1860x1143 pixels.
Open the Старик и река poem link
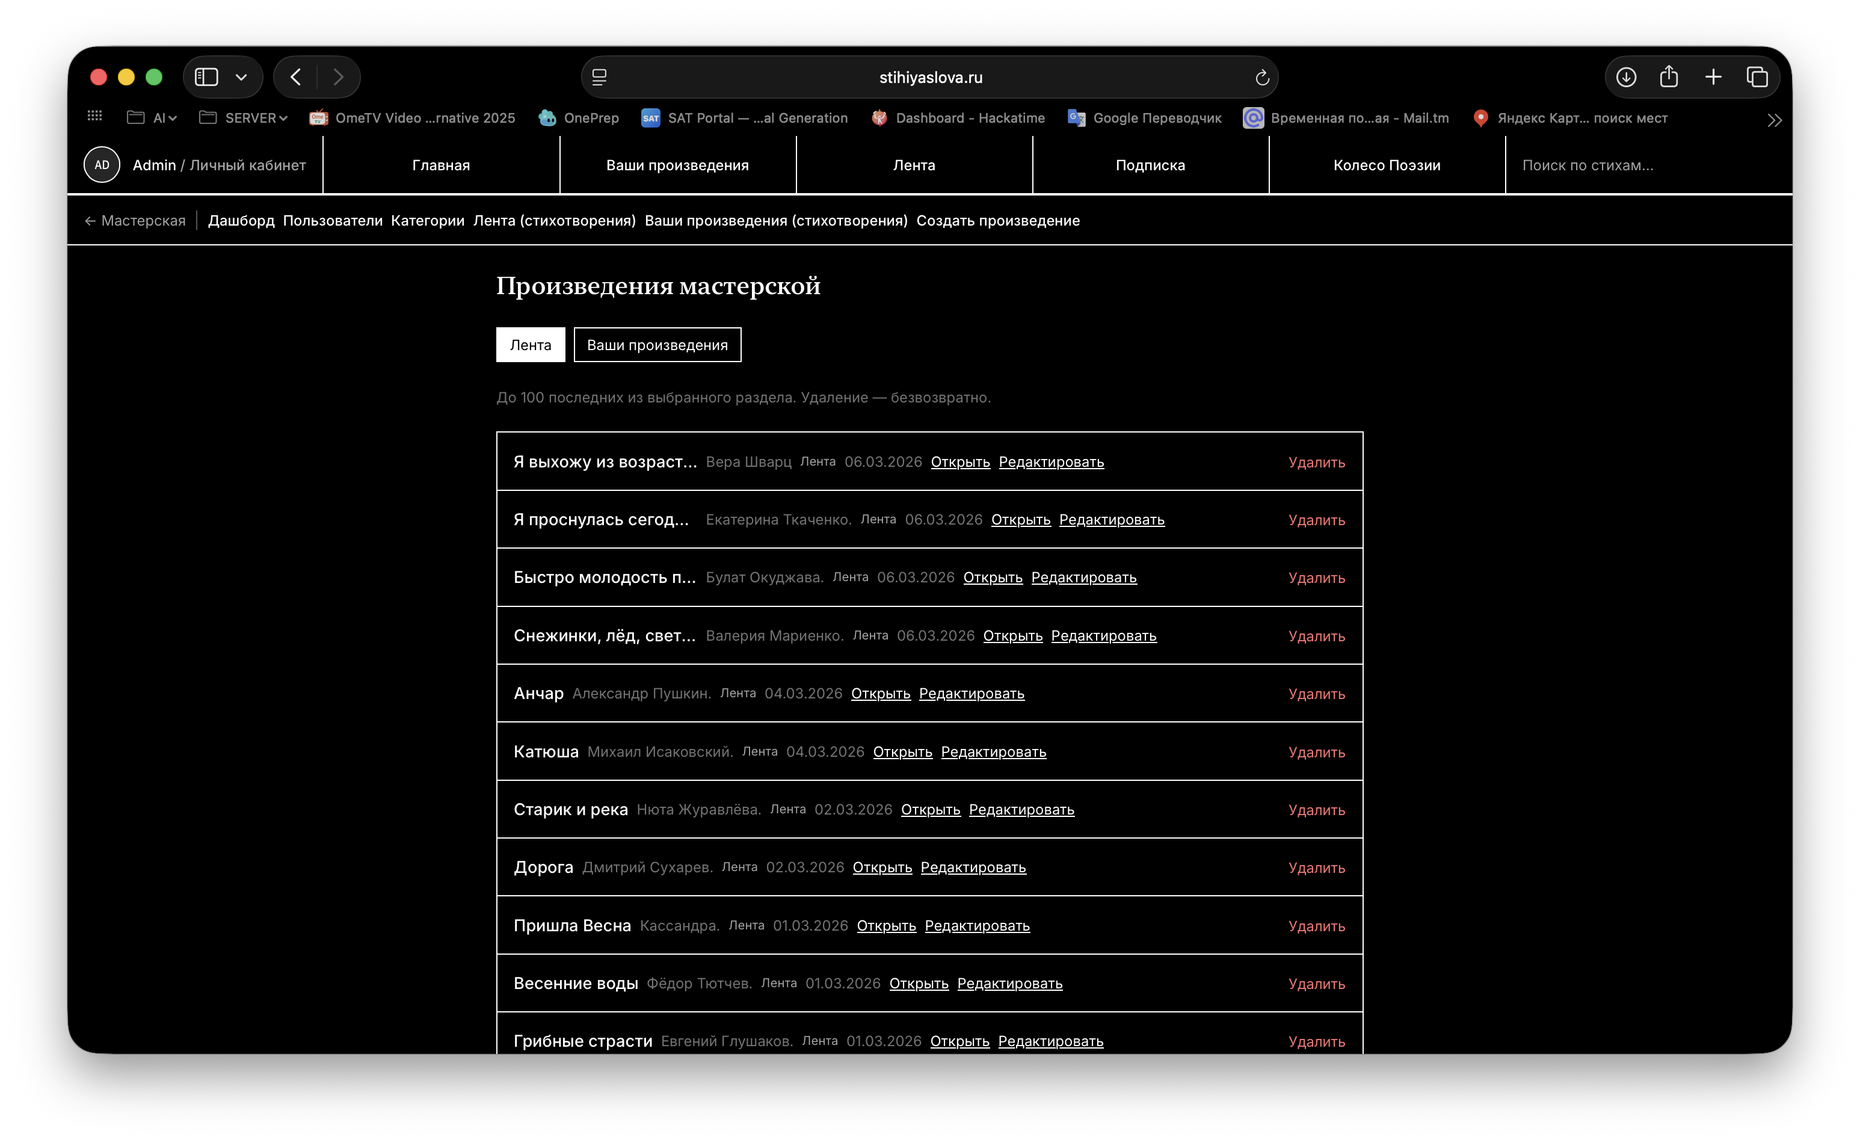931,810
